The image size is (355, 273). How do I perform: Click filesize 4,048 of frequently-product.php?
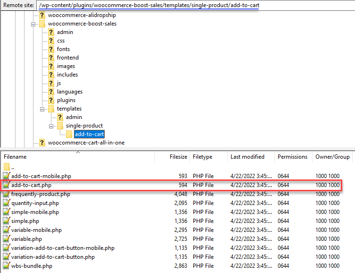[x=181, y=194]
